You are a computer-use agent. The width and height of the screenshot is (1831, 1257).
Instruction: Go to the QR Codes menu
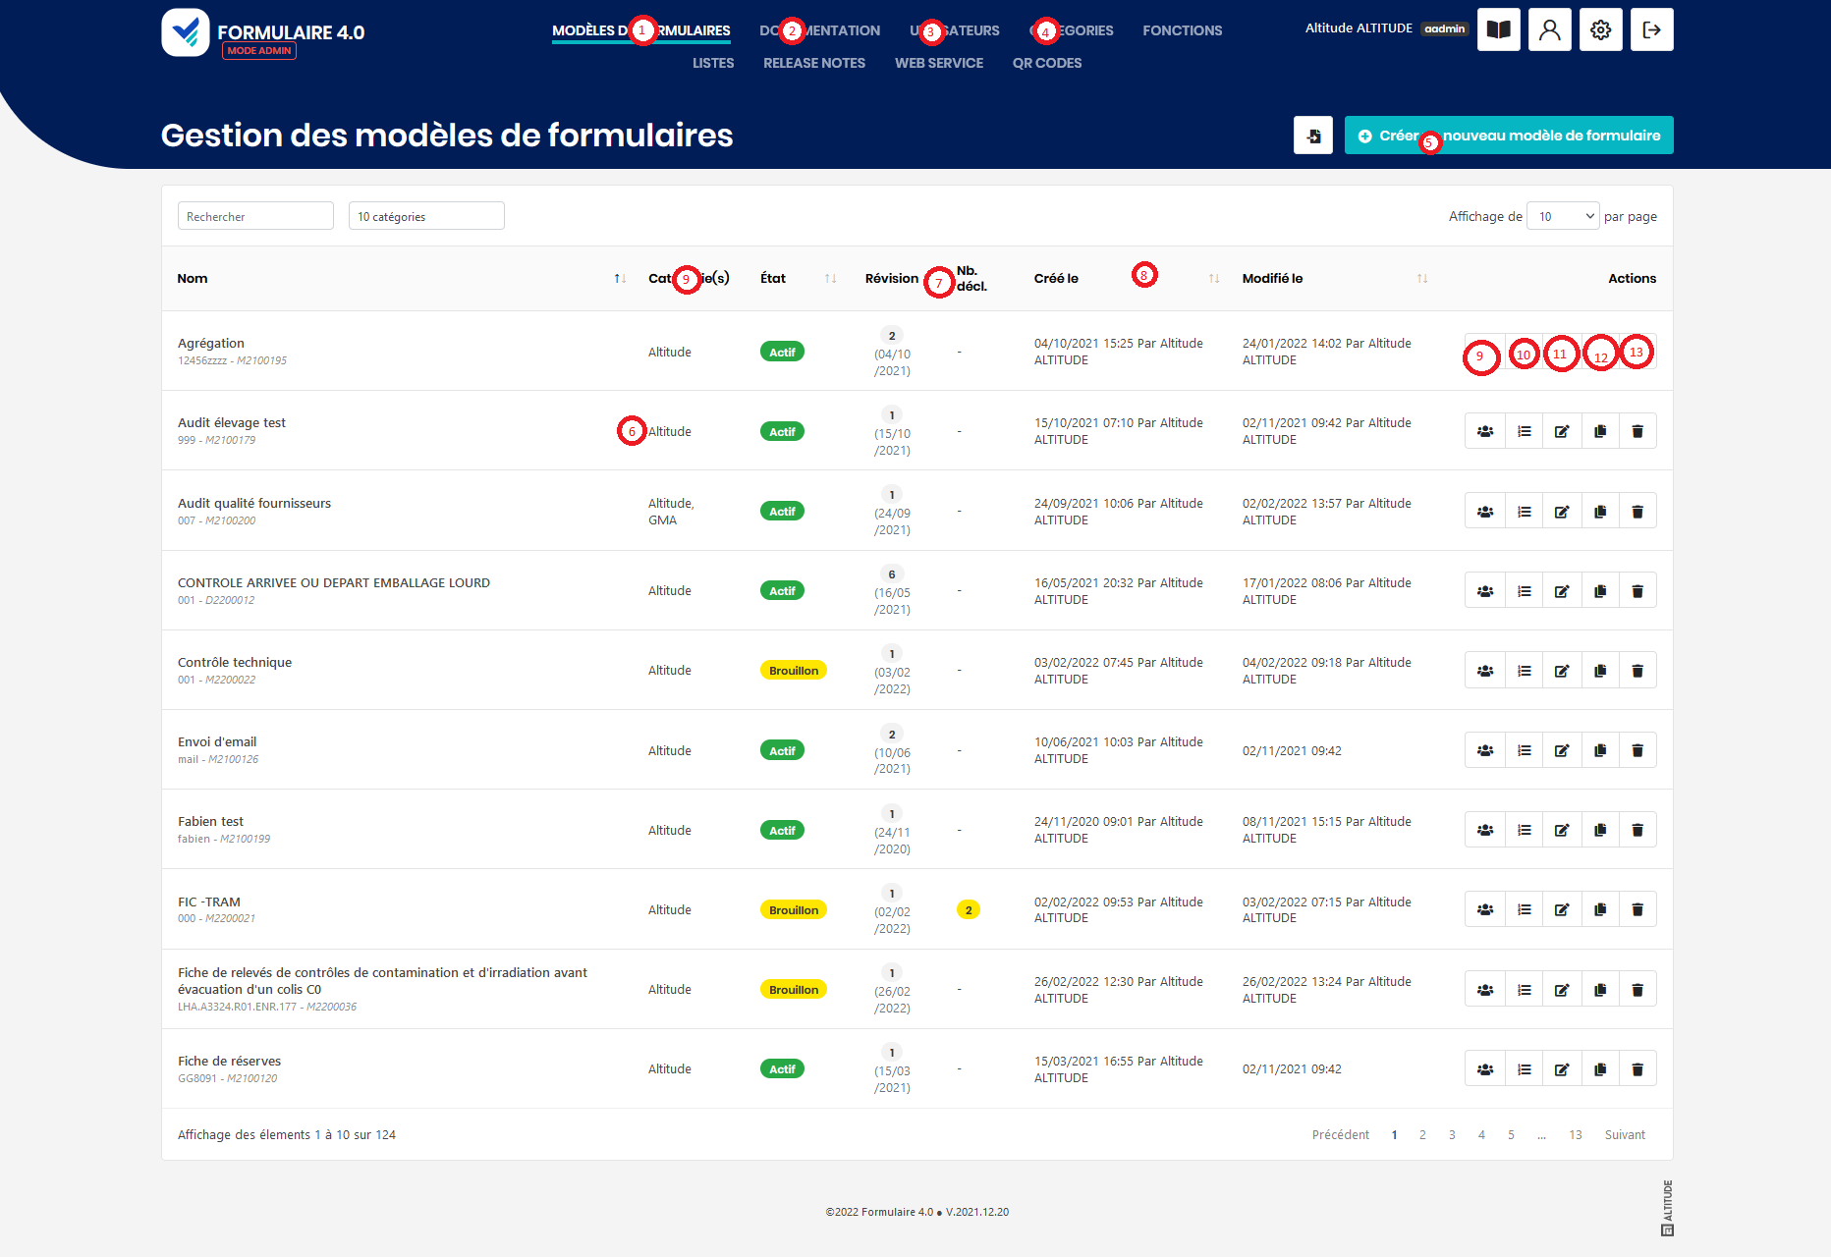pyautogui.click(x=1046, y=63)
